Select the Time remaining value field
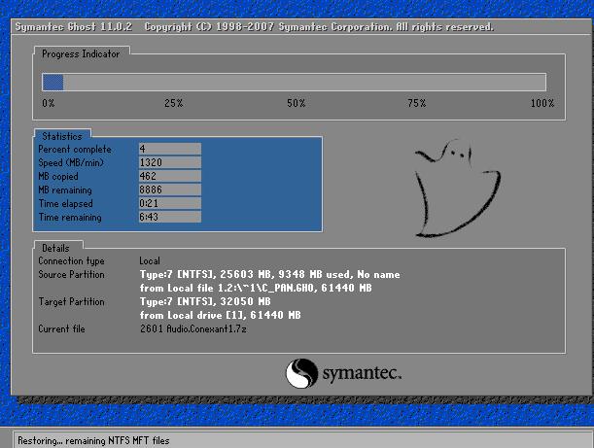This screenshot has height=448, width=594. coord(169,217)
